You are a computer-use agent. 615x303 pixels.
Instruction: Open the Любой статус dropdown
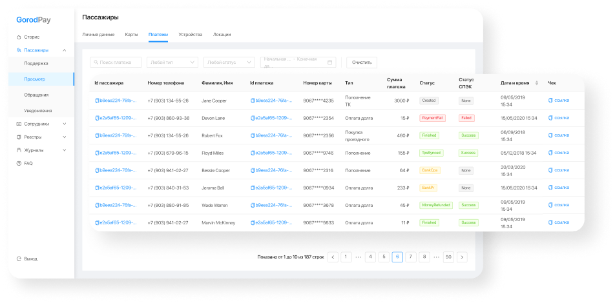click(229, 63)
